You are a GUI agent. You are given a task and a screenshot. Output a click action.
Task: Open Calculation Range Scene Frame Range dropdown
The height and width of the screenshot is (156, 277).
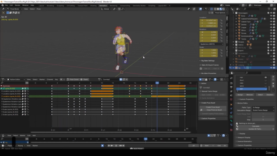pos(263,110)
